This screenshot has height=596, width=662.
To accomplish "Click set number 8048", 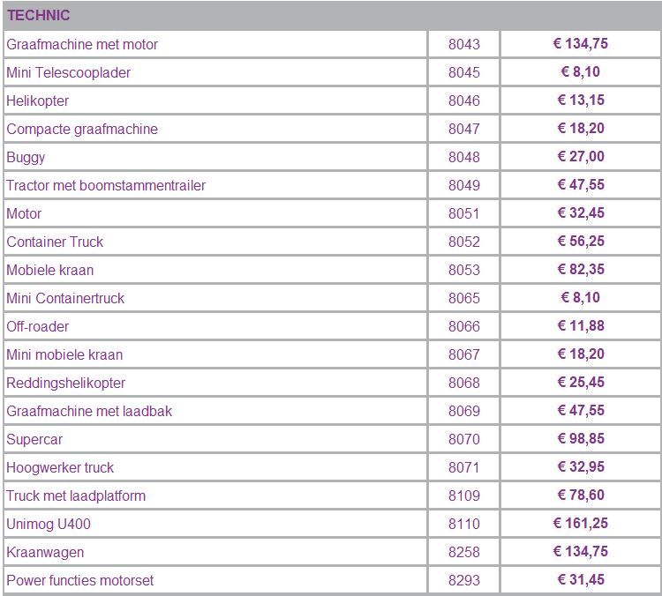I will [x=464, y=157].
